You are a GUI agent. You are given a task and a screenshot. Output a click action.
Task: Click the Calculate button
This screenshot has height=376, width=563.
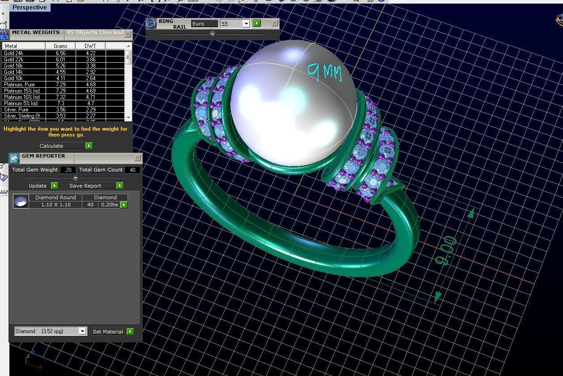pyautogui.click(x=61, y=145)
